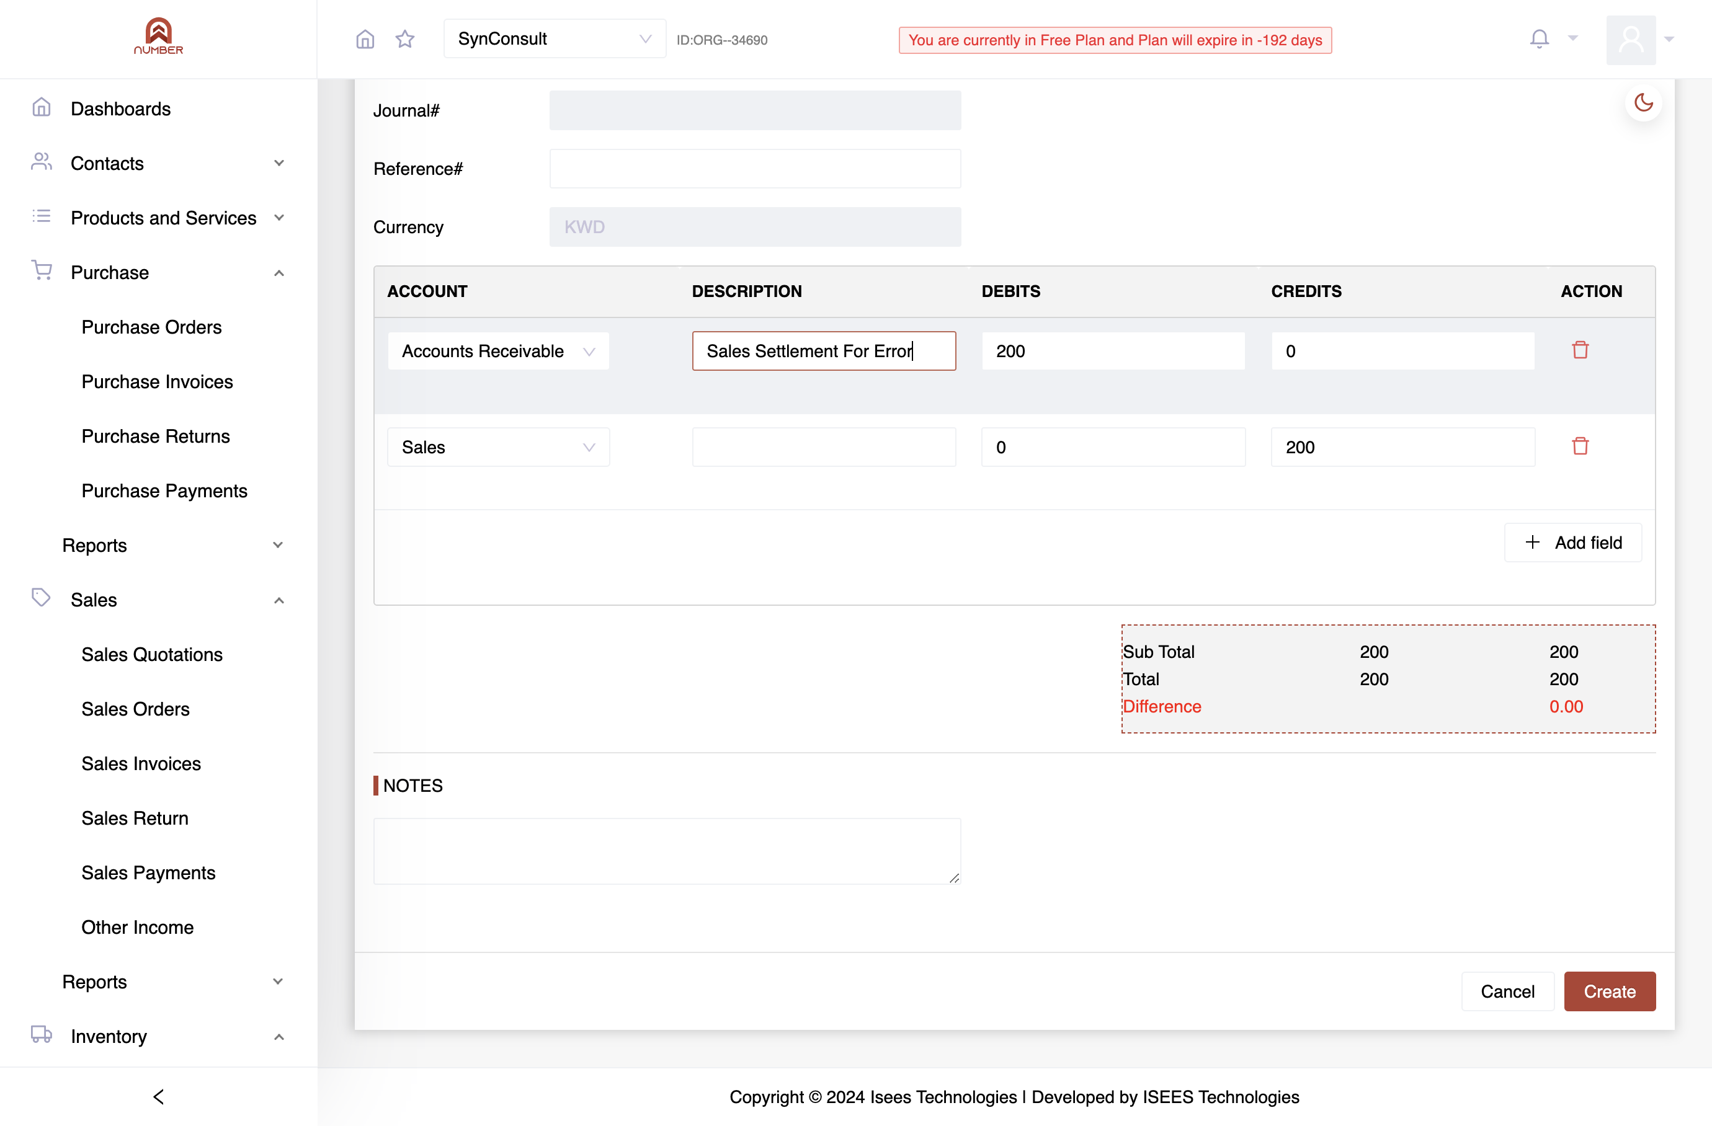Click the user avatar icon
This screenshot has width=1712, height=1126.
(x=1631, y=40)
